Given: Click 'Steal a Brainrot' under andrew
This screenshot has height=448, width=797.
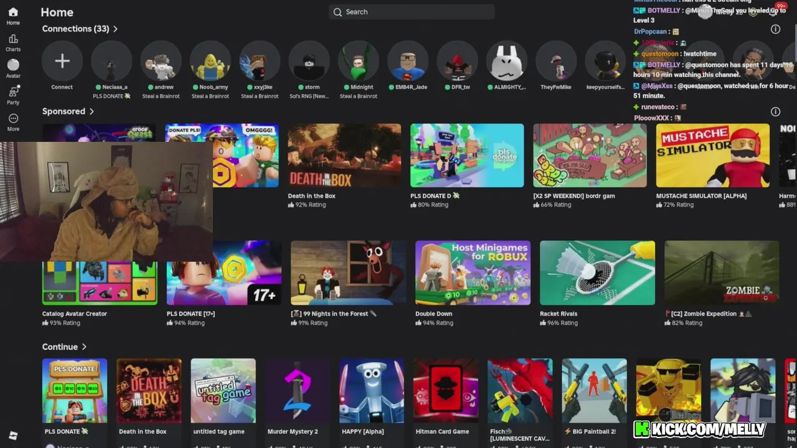Looking at the screenshot, I should pos(161,96).
